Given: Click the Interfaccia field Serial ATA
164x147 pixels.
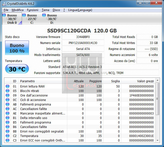Looking at the screenshot, I should coord(83,49).
